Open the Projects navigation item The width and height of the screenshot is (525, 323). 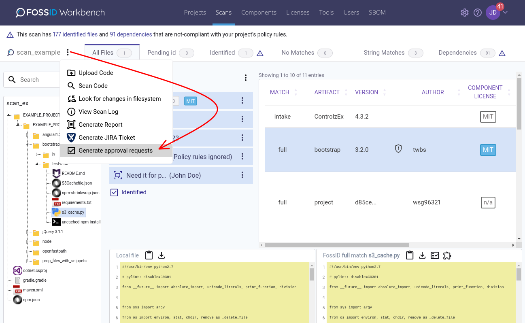[x=195, y=13]
